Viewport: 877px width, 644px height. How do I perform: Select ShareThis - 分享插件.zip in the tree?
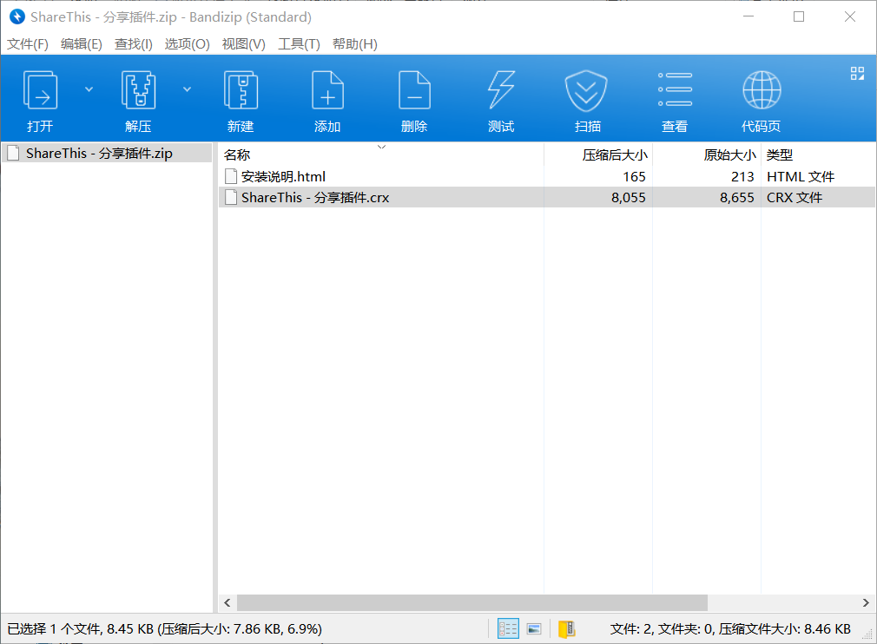[107, 153]
